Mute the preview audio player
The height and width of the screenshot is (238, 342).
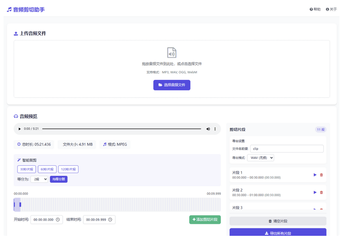pyautogui.click(x=208, y=129)
